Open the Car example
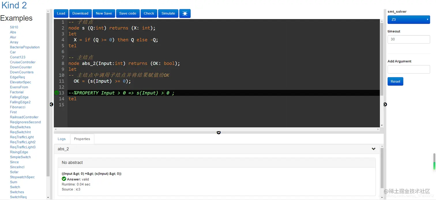Image resolution: width=436 pixels, height=200 pixels. 13,52
